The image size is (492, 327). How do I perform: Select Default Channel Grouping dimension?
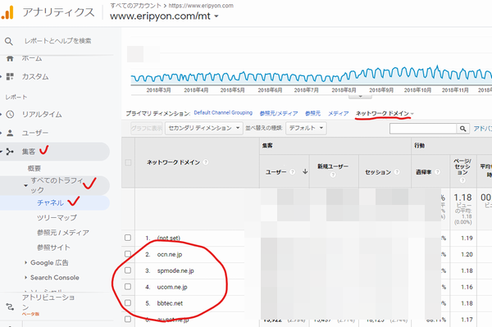point(223,112)
